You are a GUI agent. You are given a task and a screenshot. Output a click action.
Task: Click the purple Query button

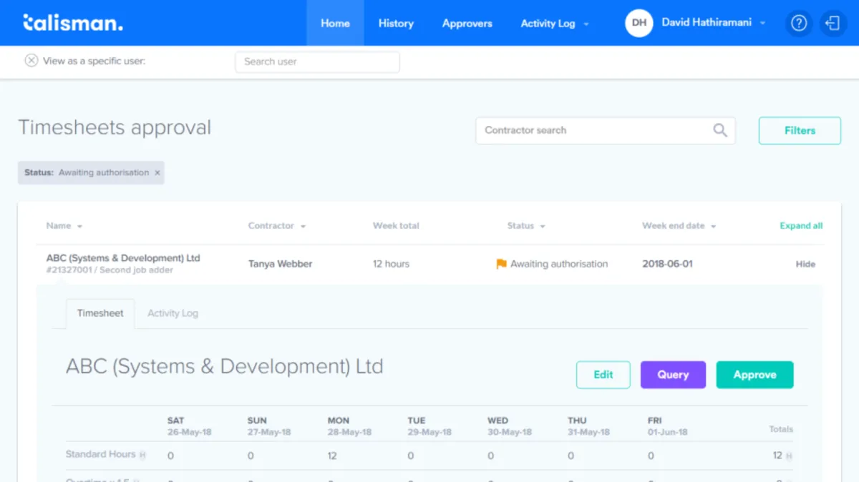[673, 375]
